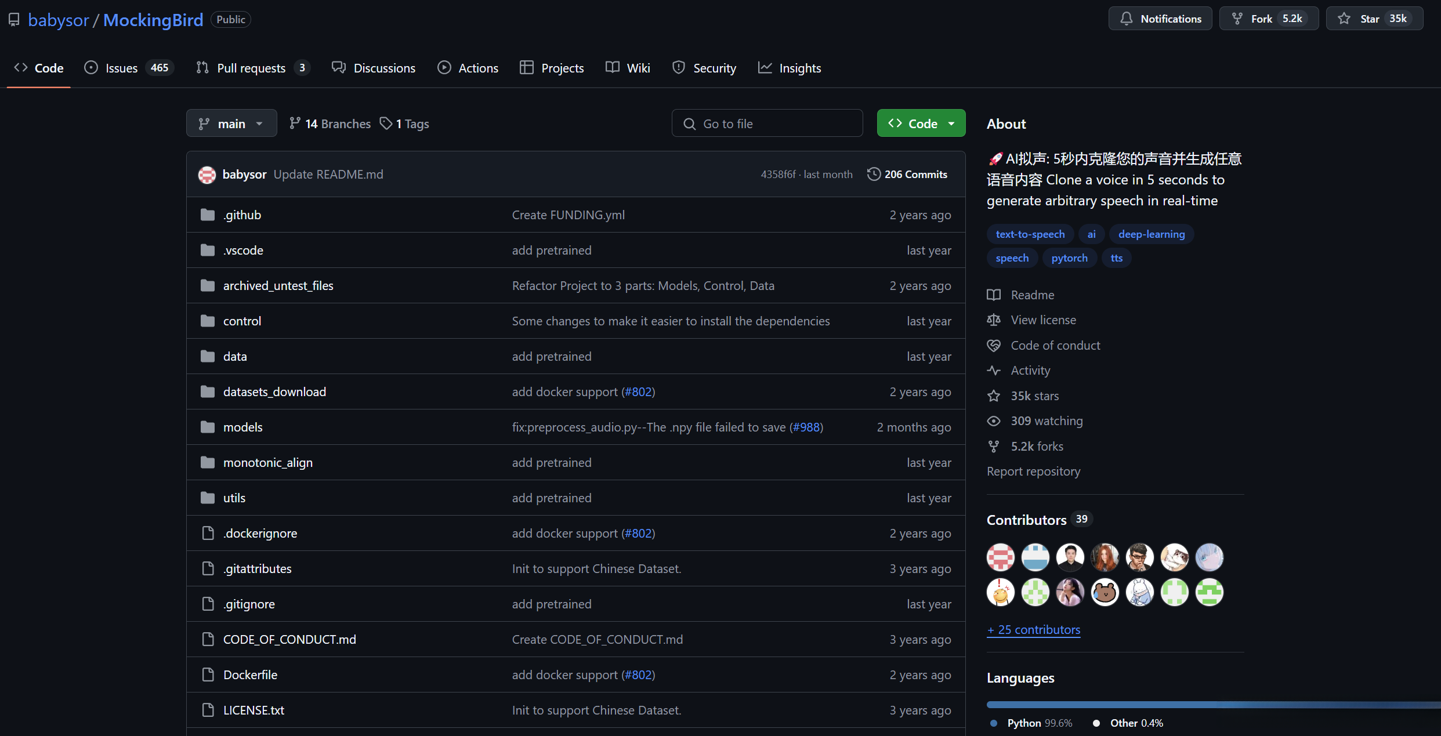Click the Notifications bell icon
The width and height of the screenshot is (1441, 736).
click(1126, 19)
